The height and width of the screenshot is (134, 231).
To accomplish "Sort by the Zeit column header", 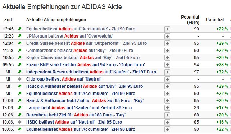I will click(8, 20).
